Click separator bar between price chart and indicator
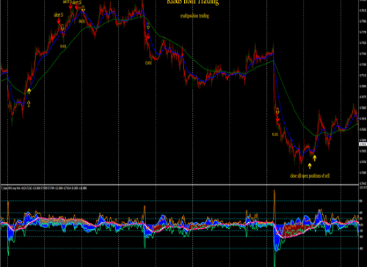367x267 pixels. click(179, 185)
